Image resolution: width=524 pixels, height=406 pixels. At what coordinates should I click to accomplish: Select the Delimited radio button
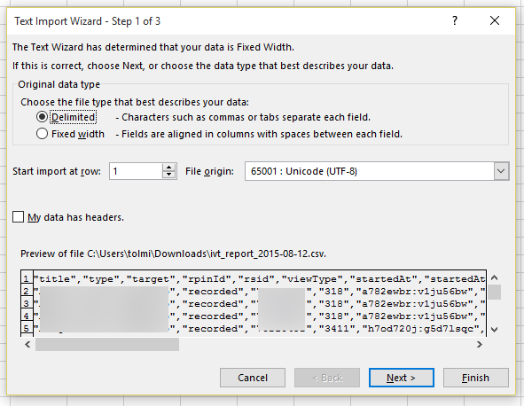(42, 117)
